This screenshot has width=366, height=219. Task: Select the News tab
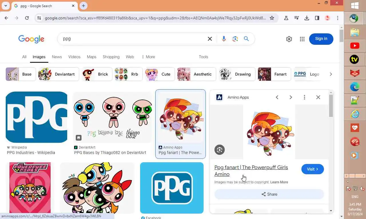[57, 57]
